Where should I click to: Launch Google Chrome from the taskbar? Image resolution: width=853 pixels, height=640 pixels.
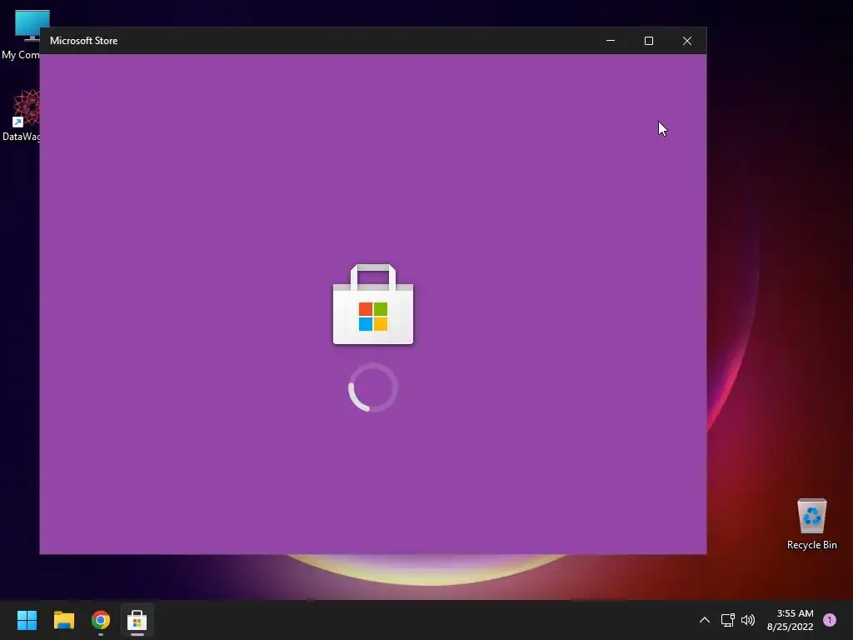click(x=101, y=620)
